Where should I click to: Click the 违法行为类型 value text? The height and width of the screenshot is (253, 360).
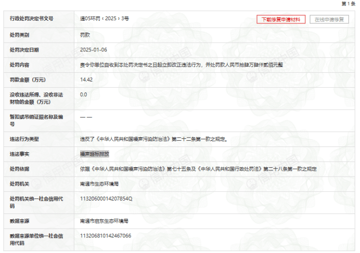[x=153, y=139]
